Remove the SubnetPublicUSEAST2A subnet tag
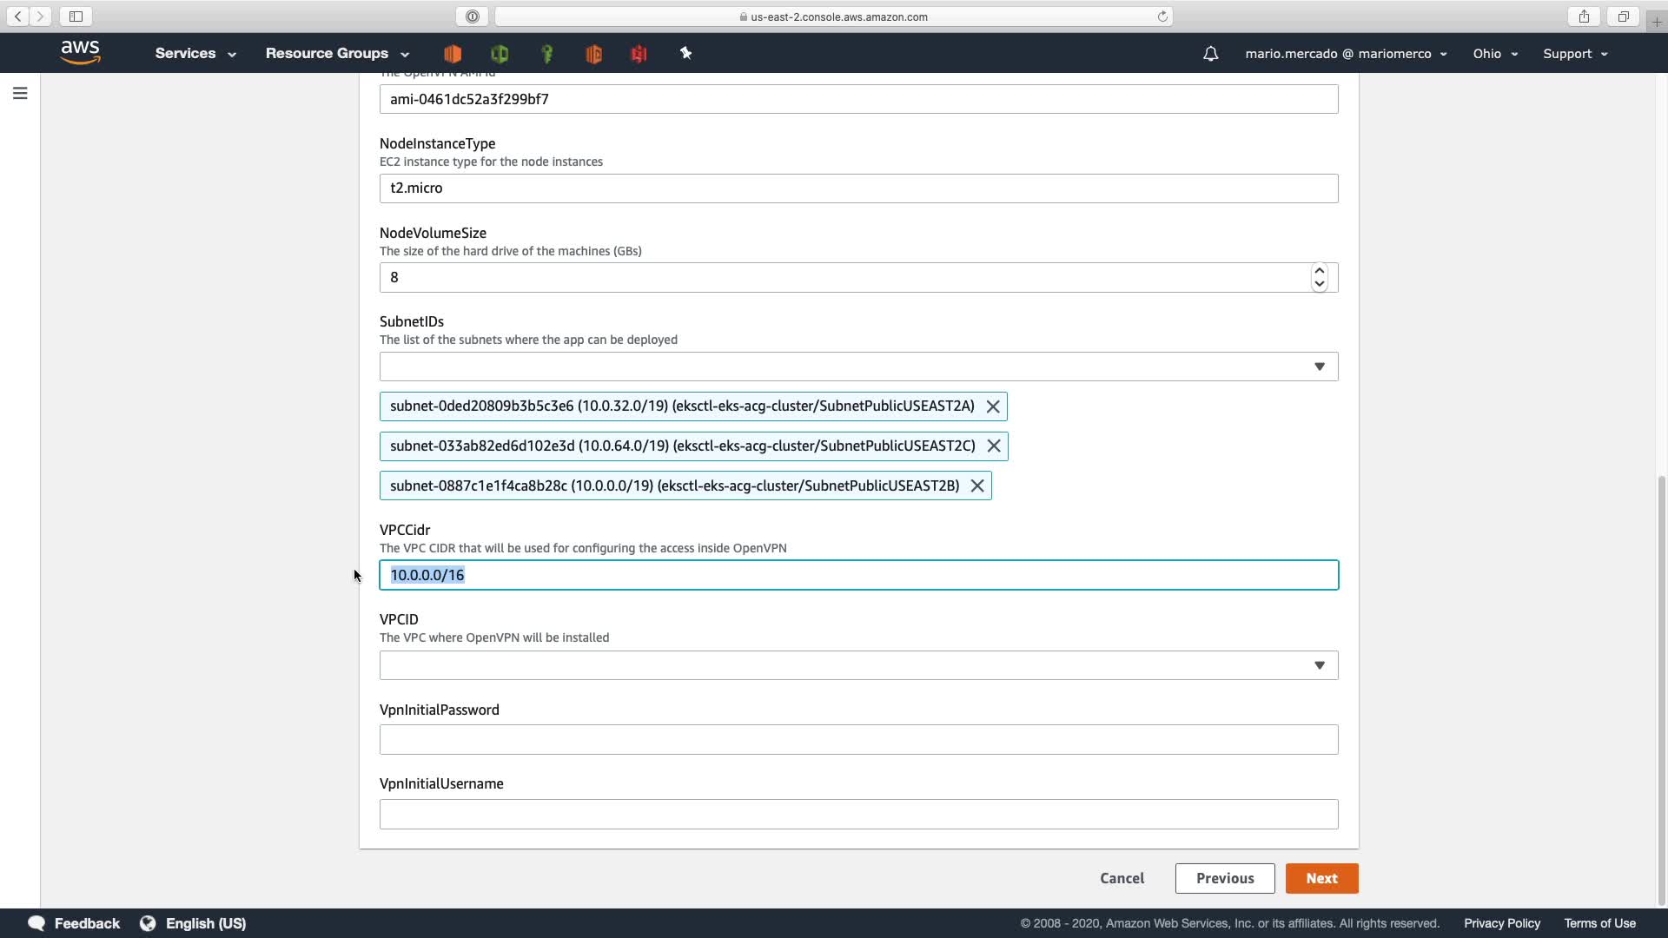Screen dimensions: 1668x938 [x=993, y=406]
